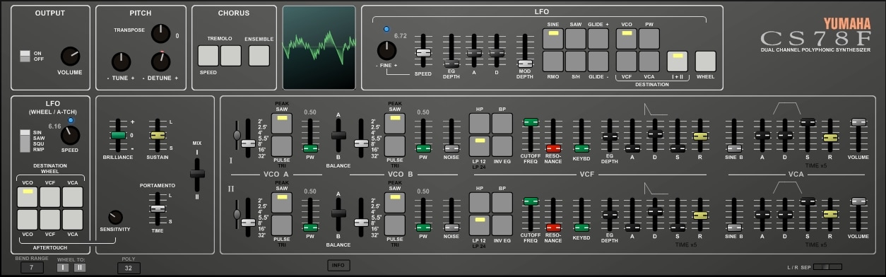Select channel I BP filter button

coord(502,123)
